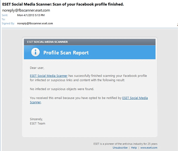178x151 pixels.
Task: Follow the ESET Social Media link after 'notified by'
Action: click(135, 98)
